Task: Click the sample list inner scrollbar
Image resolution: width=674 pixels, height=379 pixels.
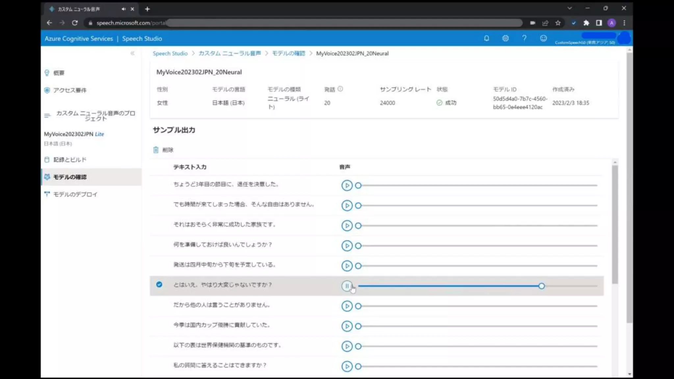Action: coord(615,224)
